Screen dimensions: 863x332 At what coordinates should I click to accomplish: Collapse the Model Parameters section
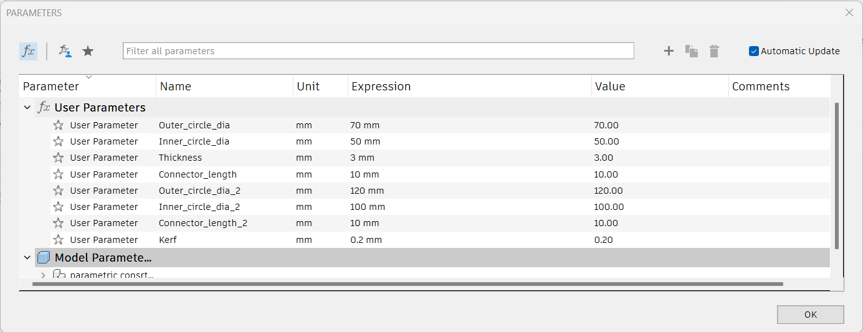(x=27, y=257)
